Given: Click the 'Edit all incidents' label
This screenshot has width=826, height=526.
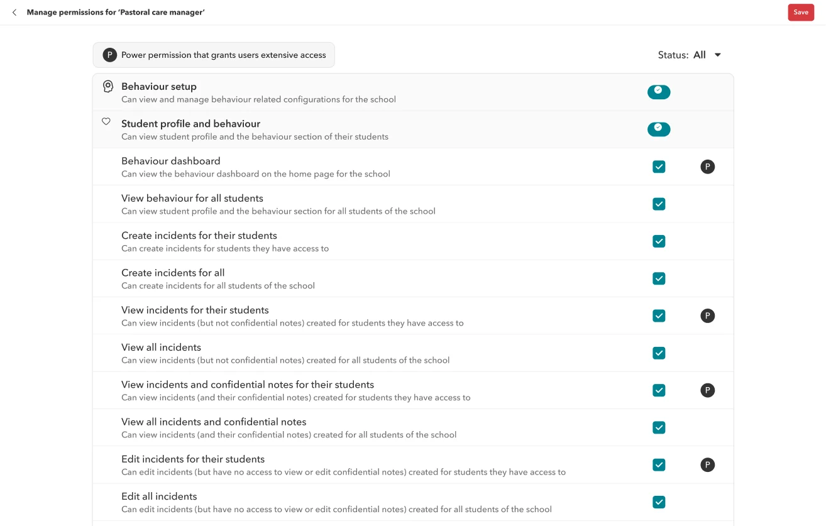Looking at the screenshot, I should tap(159, 496).
